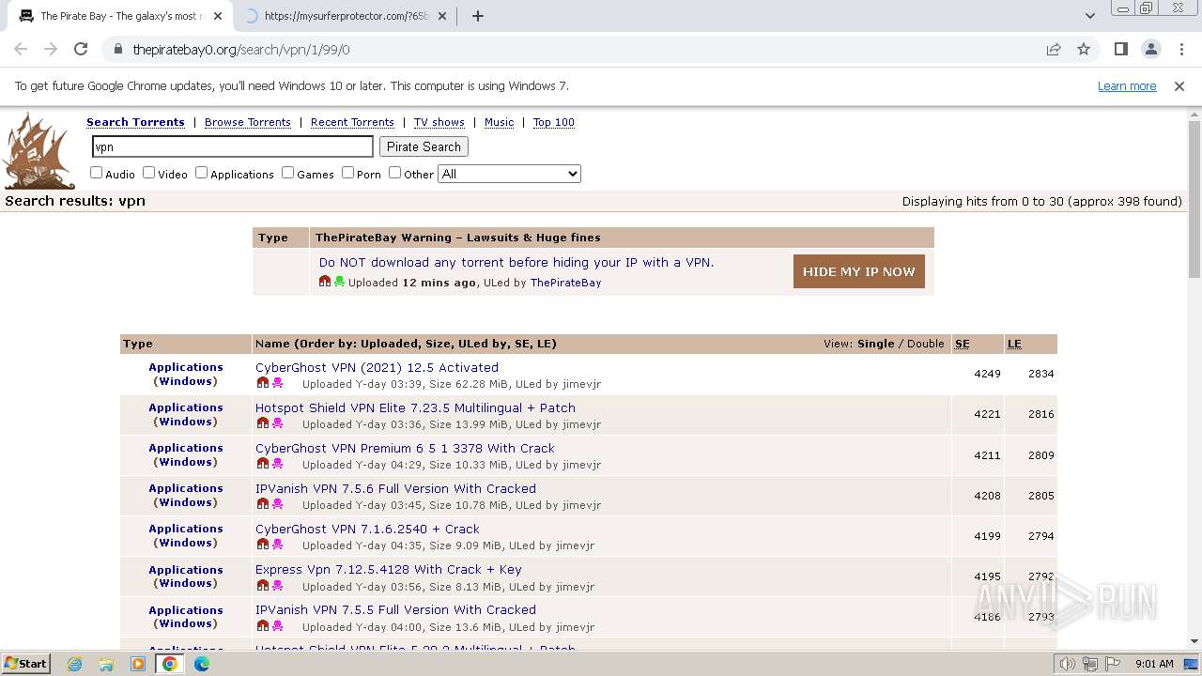Click the browser forward arrow
Screen dimensions: 1202x676
click(51, 49)
